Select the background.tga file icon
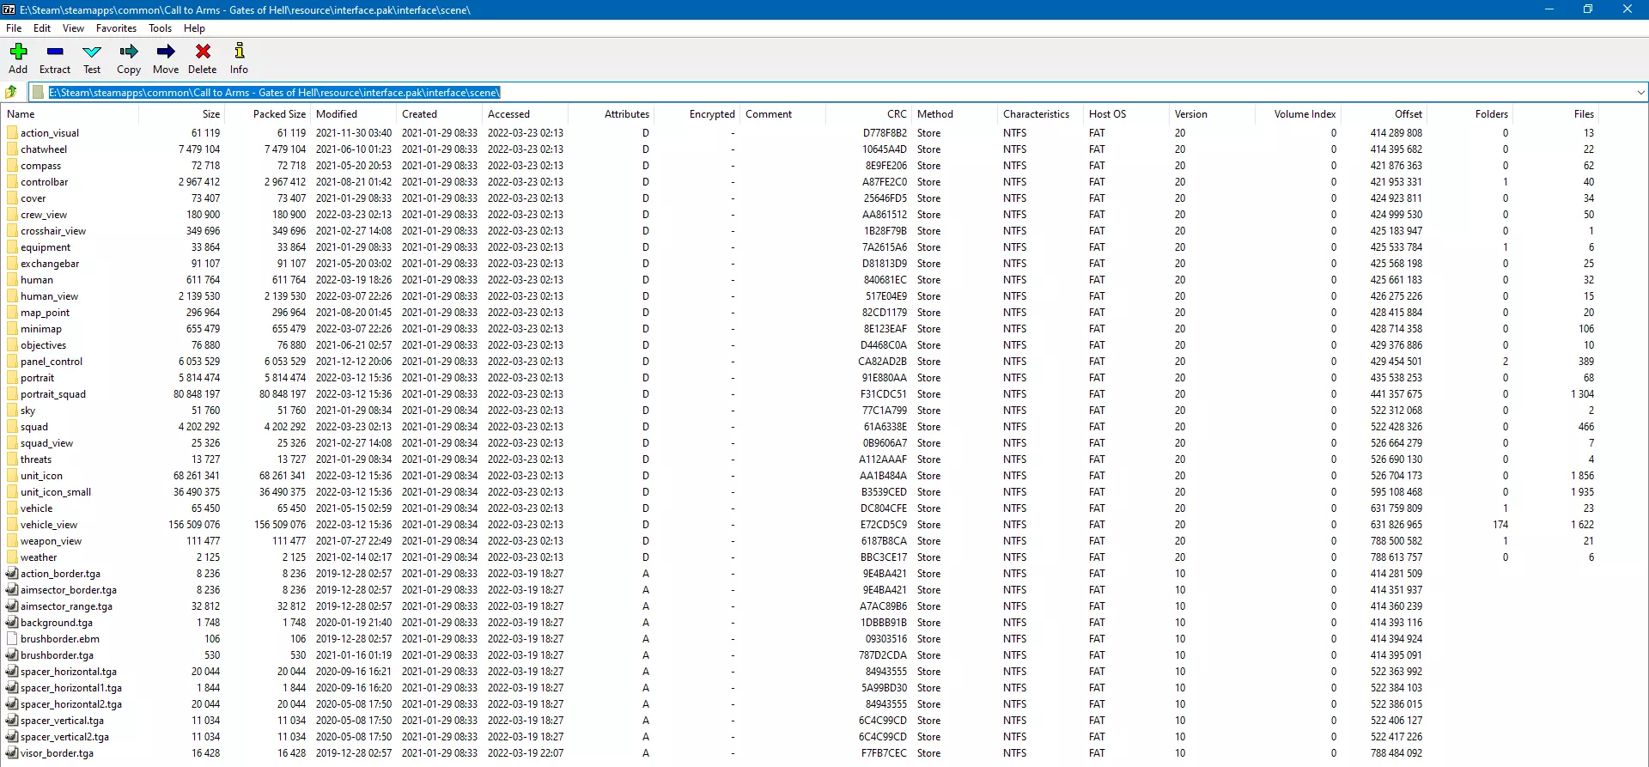 click(x=12, y=623)
